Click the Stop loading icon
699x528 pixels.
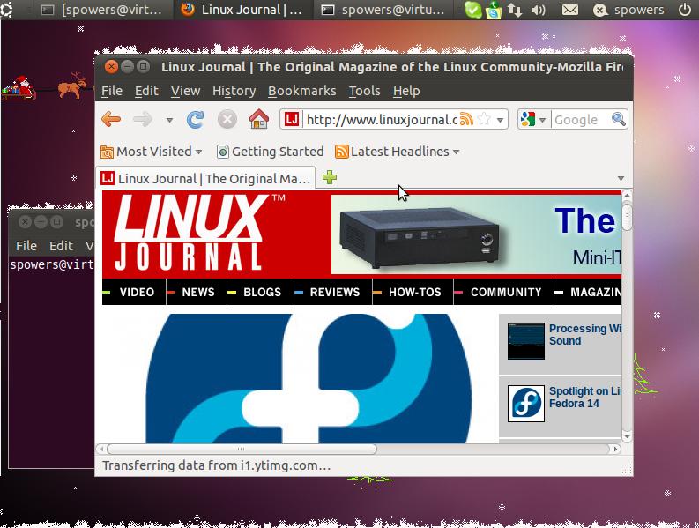227,119
